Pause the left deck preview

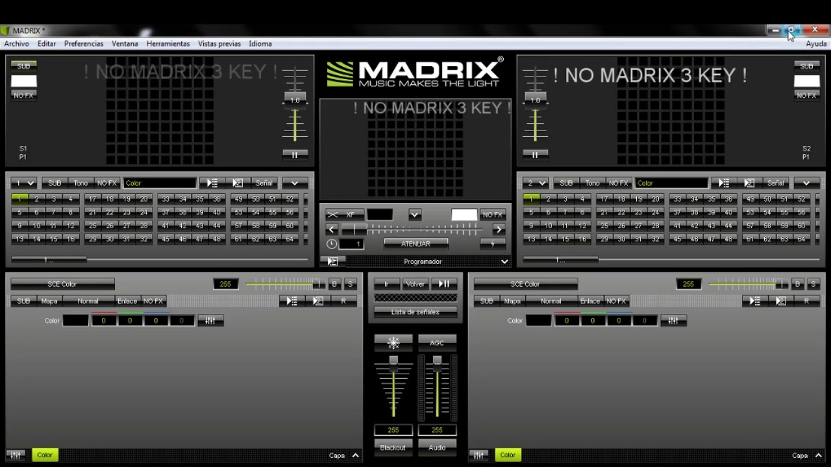click(x=295, y=155)
